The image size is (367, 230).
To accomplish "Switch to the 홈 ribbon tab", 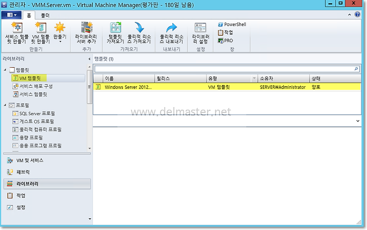I will pyautogui.click(x=29, y=15).
